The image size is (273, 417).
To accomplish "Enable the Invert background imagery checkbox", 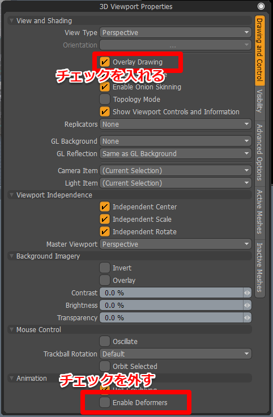I will (105, 268).
